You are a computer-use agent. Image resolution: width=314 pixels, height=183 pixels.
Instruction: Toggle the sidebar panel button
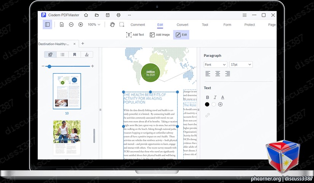point(48,25)
